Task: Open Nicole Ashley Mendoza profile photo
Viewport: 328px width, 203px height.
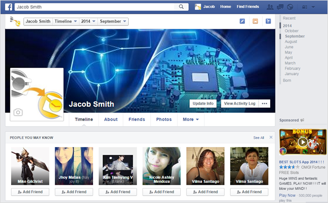Action: pyautogui.click(x=161, y=166)
